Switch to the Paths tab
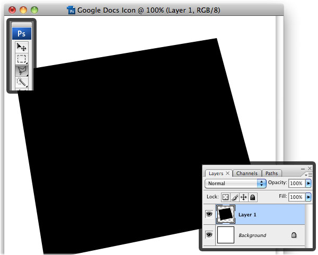The width and height of the screenshot is (318, 255). point(271,174)
